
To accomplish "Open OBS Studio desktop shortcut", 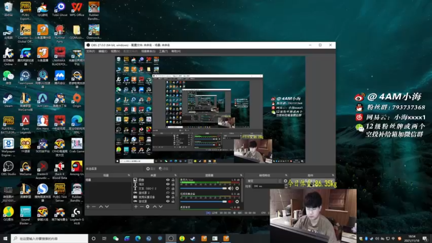I will pos(8,168).
